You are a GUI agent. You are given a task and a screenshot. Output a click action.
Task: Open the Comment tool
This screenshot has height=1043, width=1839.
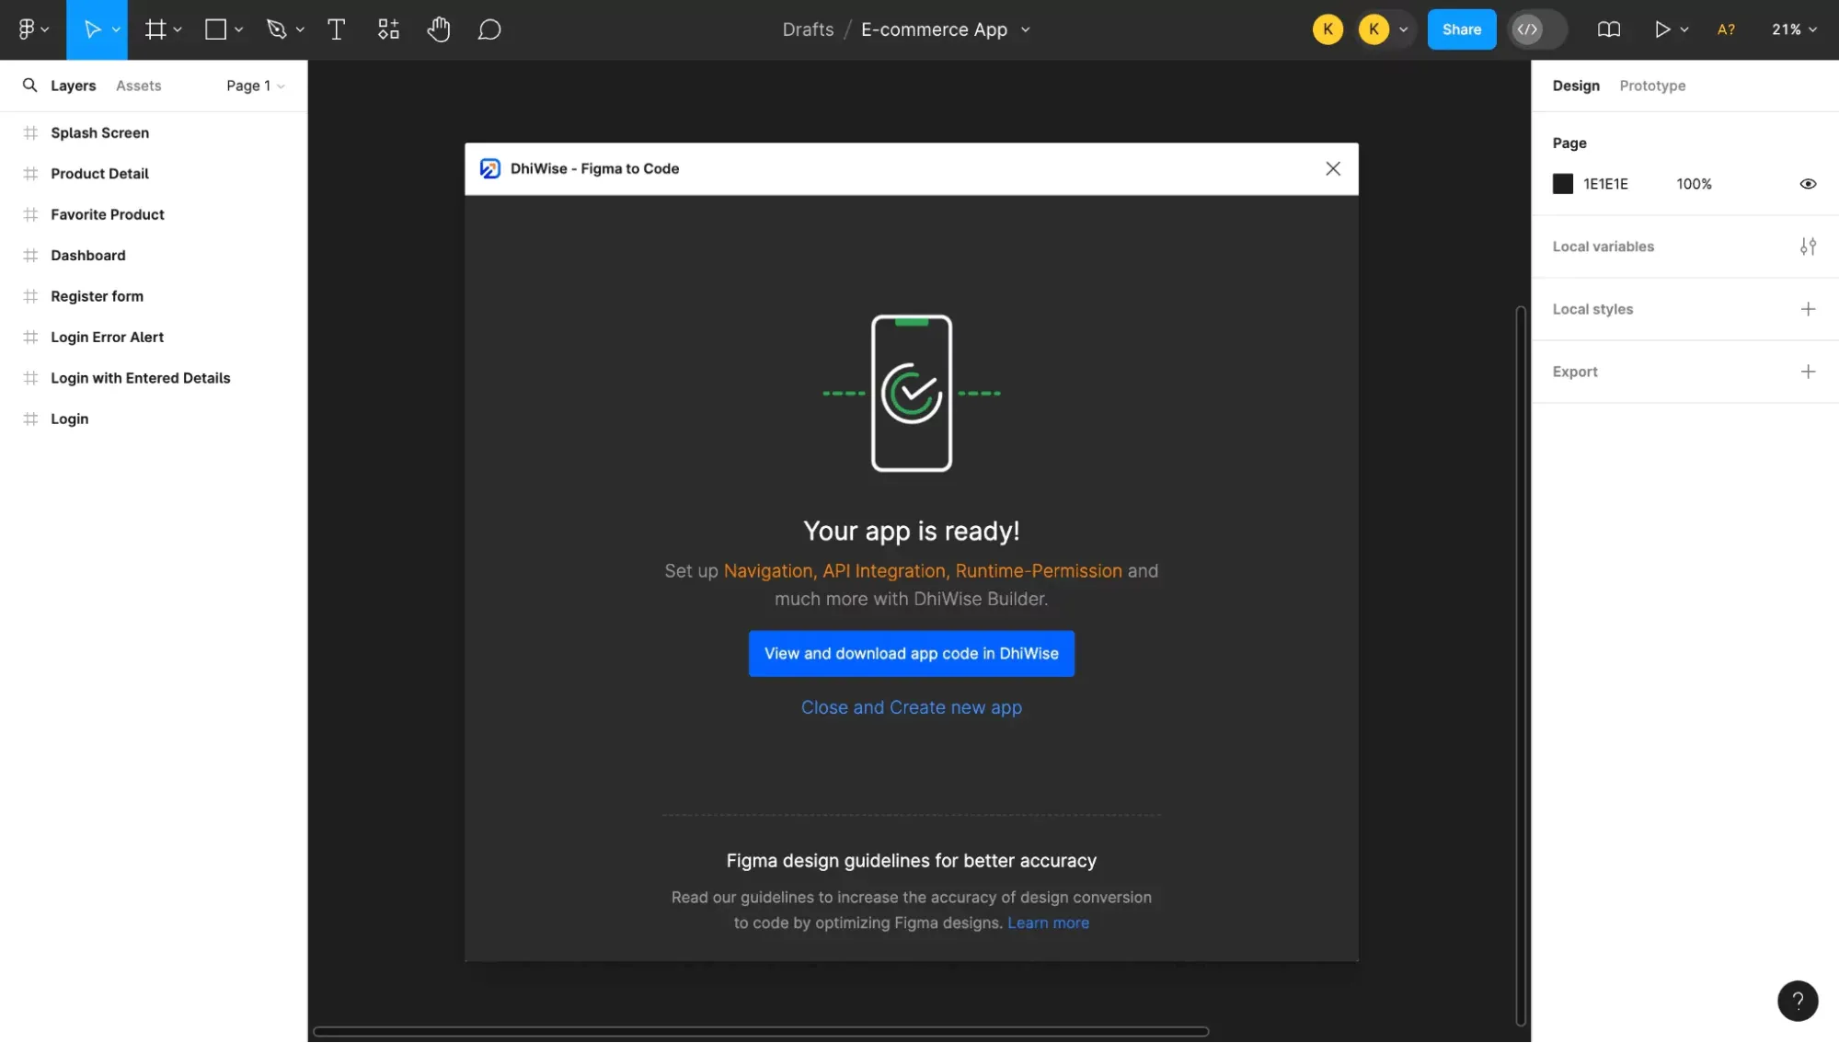(488, 29)
